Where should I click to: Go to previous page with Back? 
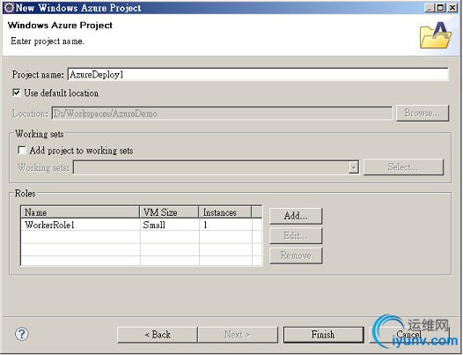coord(157,335)
